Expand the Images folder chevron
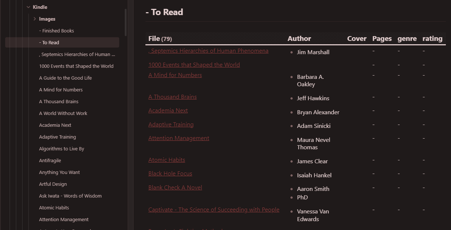The image size is (451, 230). [x=35, y=19]
